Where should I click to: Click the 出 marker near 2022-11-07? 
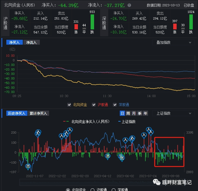tap(28, 166)
